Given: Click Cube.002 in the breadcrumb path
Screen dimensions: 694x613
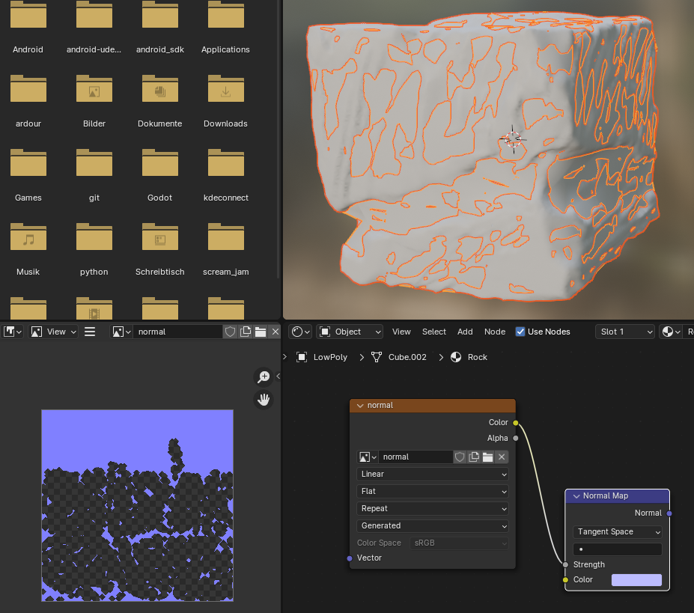Looking at the screenshot, I should click(x=407, y=357).
